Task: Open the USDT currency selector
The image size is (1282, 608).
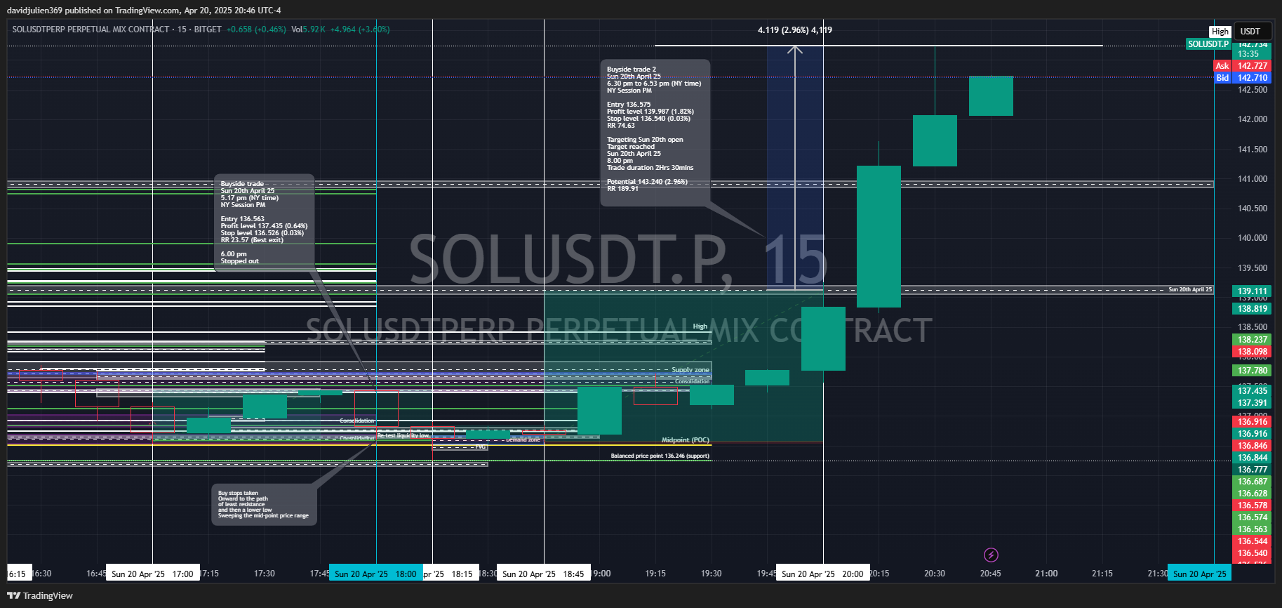Action: (x=1253, y=32)
